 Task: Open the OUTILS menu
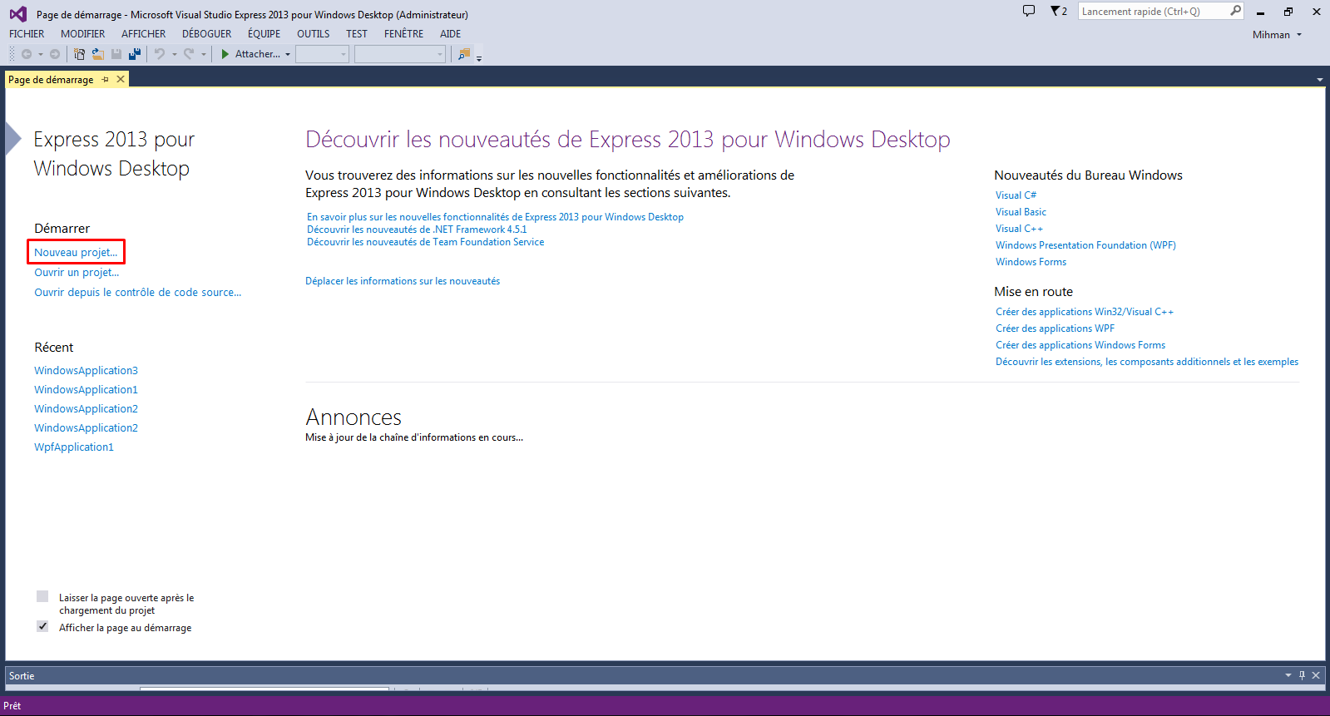point(314,34)
